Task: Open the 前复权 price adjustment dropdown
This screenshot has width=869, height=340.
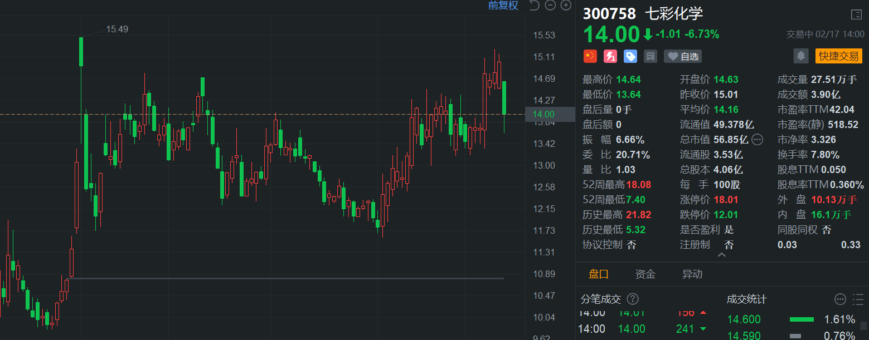Action: [503, 6]
